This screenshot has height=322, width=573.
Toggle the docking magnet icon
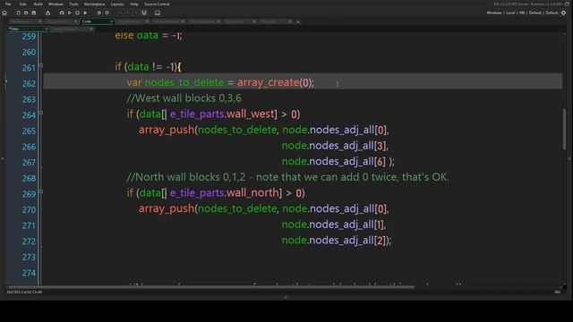click(x=144, y=13)
